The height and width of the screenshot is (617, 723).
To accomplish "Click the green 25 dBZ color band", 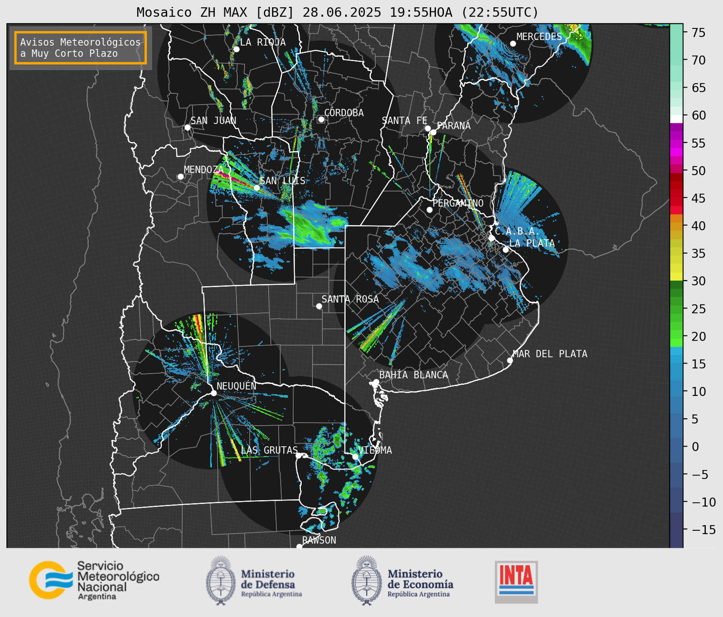I will [676, 309].
